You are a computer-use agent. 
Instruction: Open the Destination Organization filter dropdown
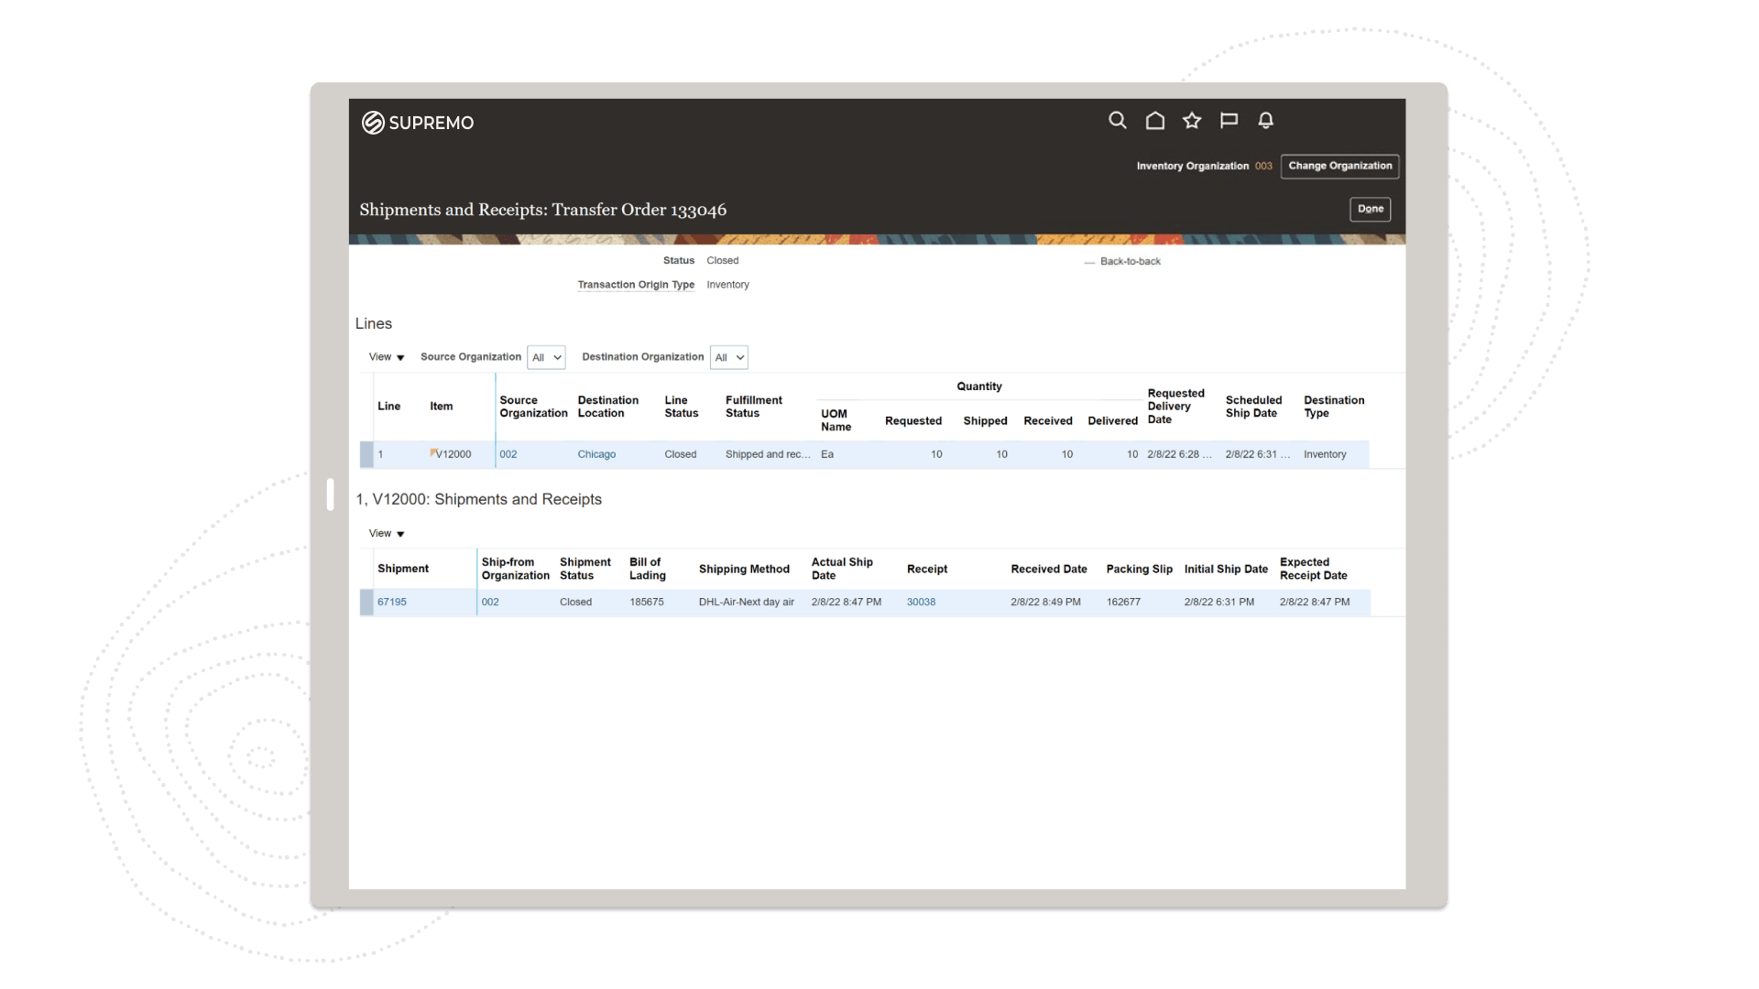(728, 357)
